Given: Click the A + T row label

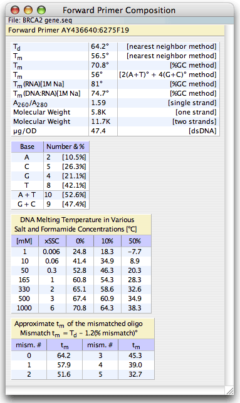Looking at the screenshot, I should pyautogui.click(x=27, y=195).
